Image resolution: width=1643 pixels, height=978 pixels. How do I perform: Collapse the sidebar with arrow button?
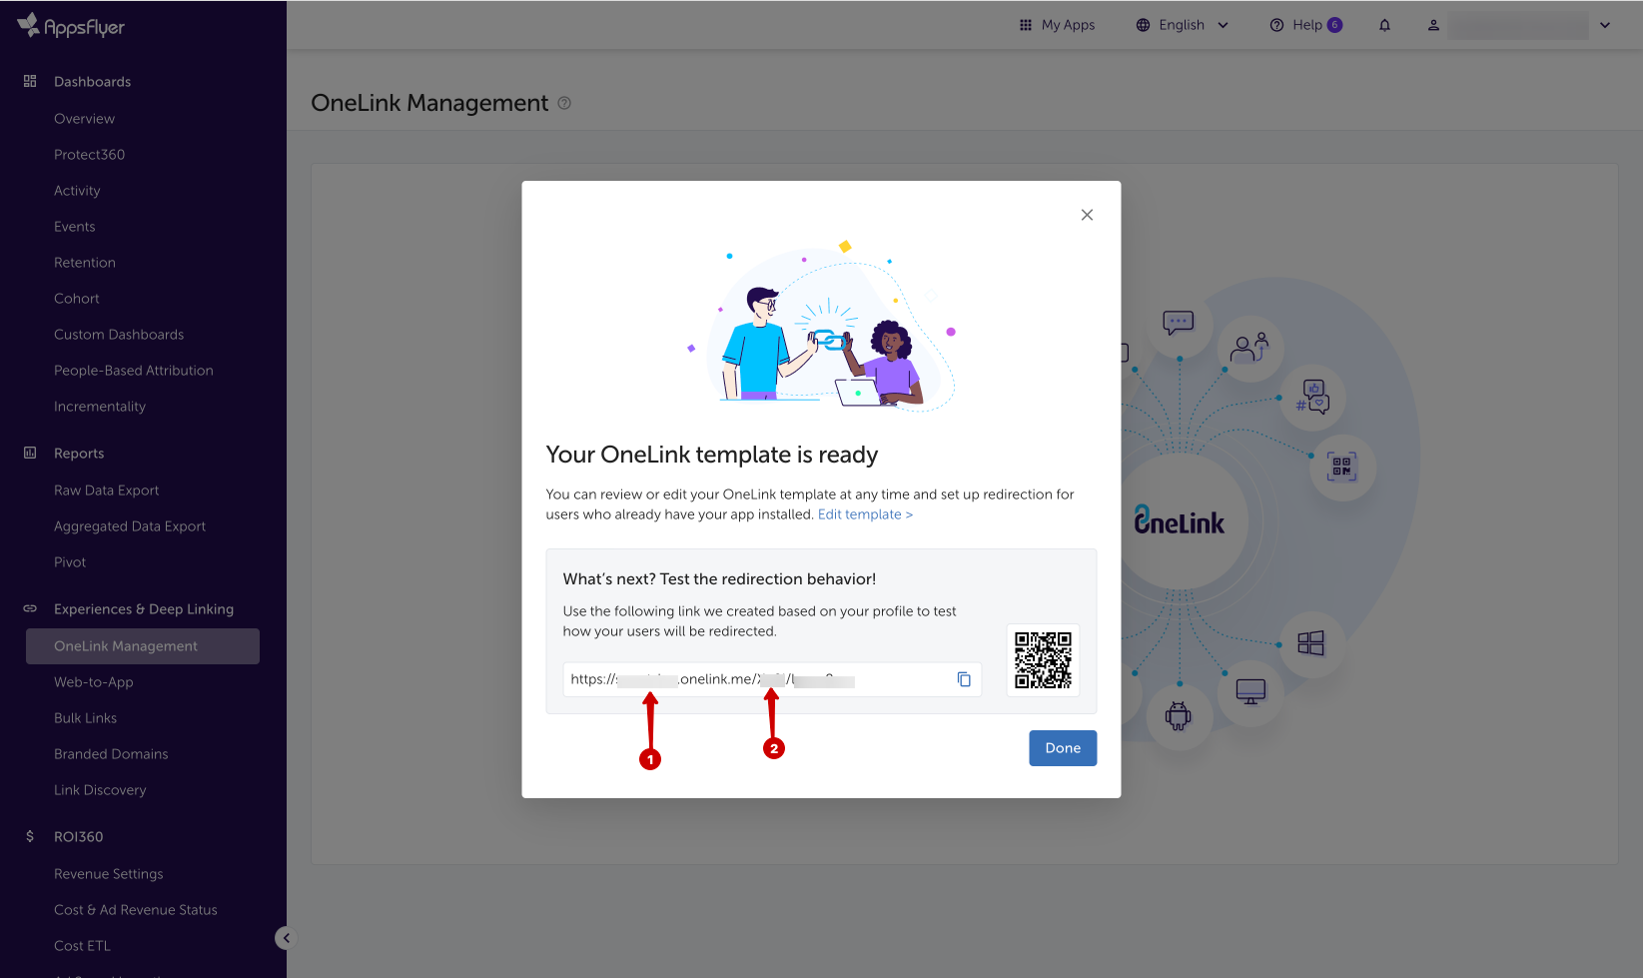[x=286, y=938]
